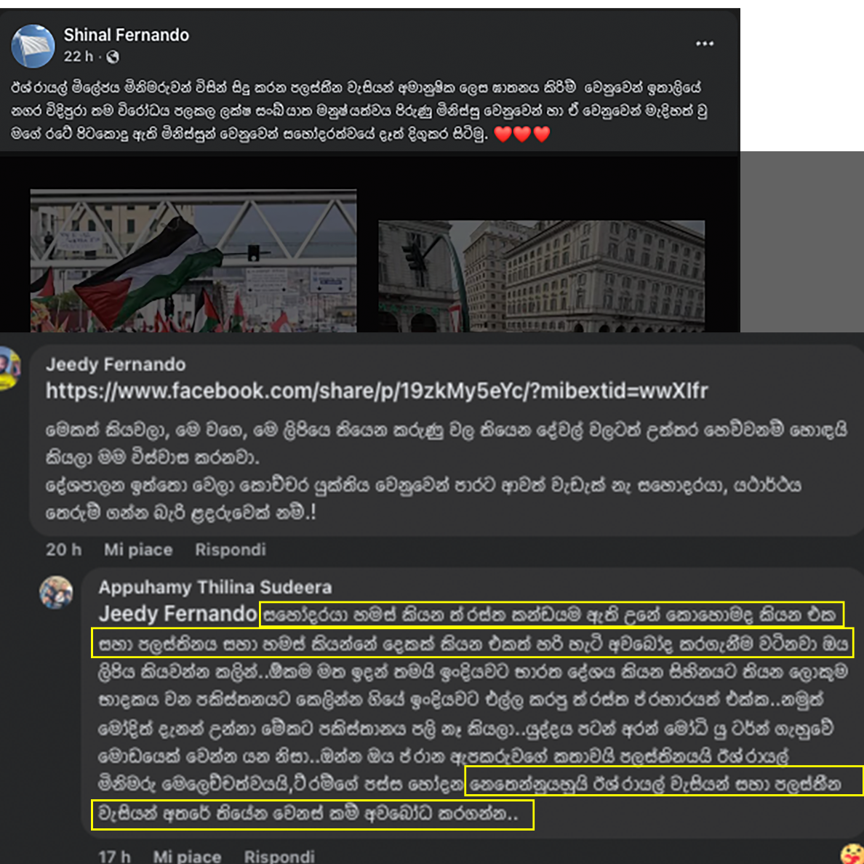Viewport: 864px width, 864px height.
Task: Reply to Jeedy's comment with Rispondi
Action: point(231,549)
